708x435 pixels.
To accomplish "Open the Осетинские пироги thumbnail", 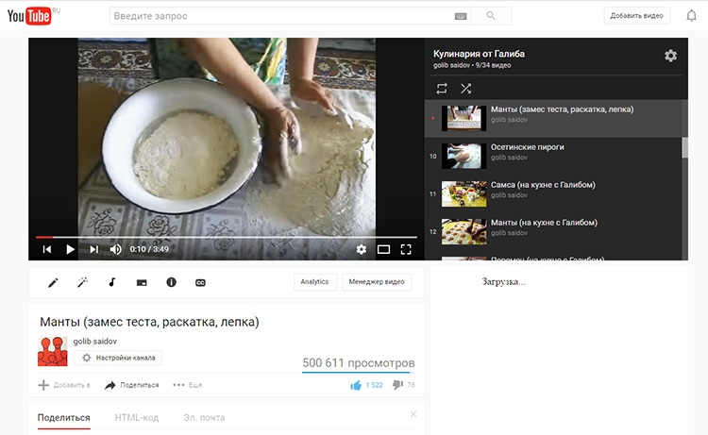I will click(x=464, y=156).
